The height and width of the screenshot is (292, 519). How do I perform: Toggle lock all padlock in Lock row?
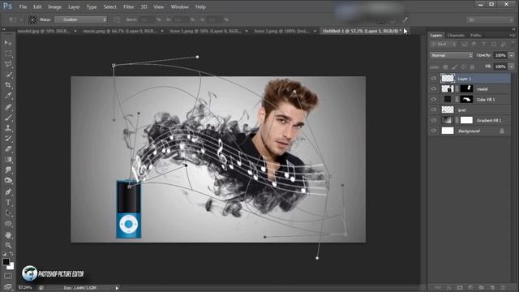click(x=472, y=67)
